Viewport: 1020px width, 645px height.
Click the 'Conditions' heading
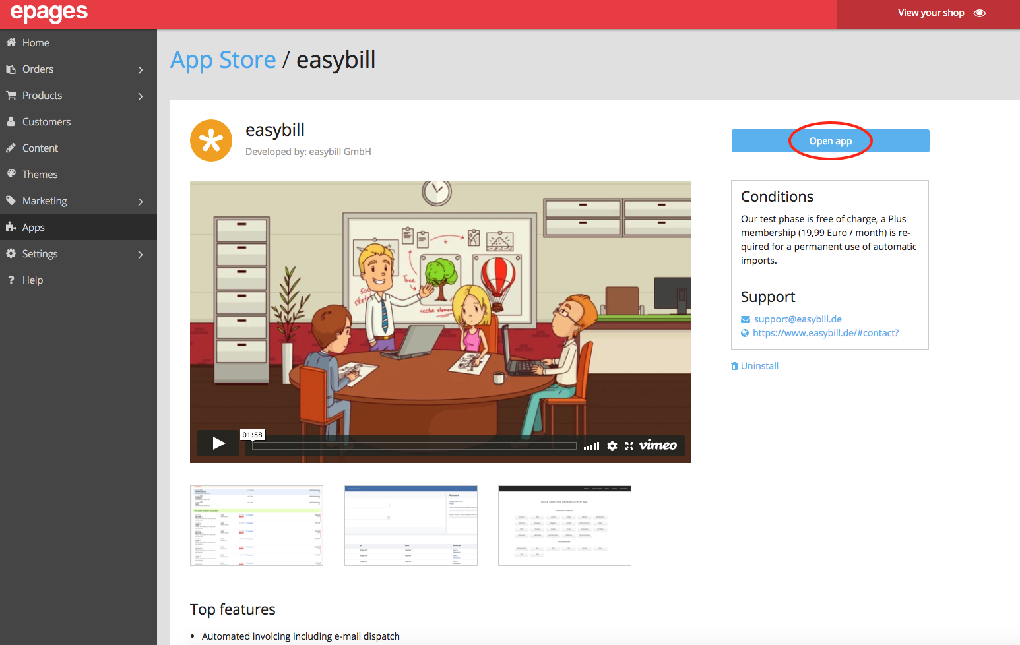777,197
